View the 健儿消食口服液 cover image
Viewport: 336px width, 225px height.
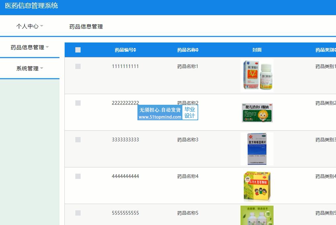click(257, 113)
